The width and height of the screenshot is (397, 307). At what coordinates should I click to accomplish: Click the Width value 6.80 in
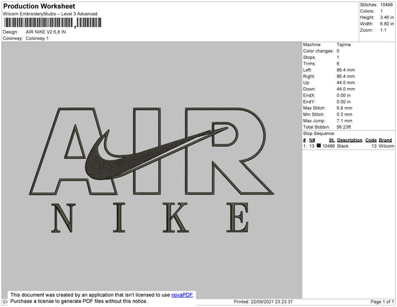click(386, 24)
